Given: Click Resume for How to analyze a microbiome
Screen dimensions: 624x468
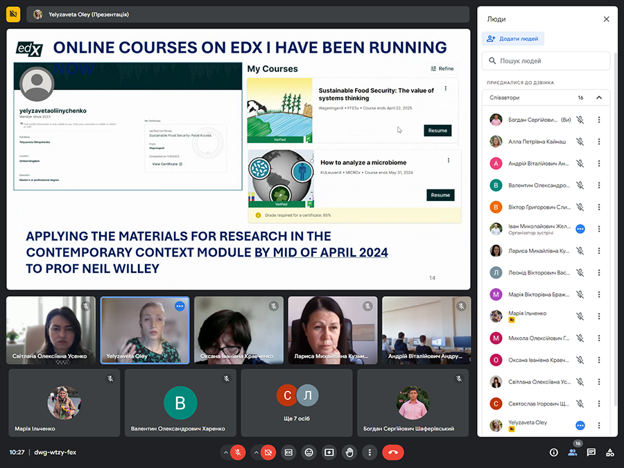Looking at the screenshot, I should pos(440,195).
